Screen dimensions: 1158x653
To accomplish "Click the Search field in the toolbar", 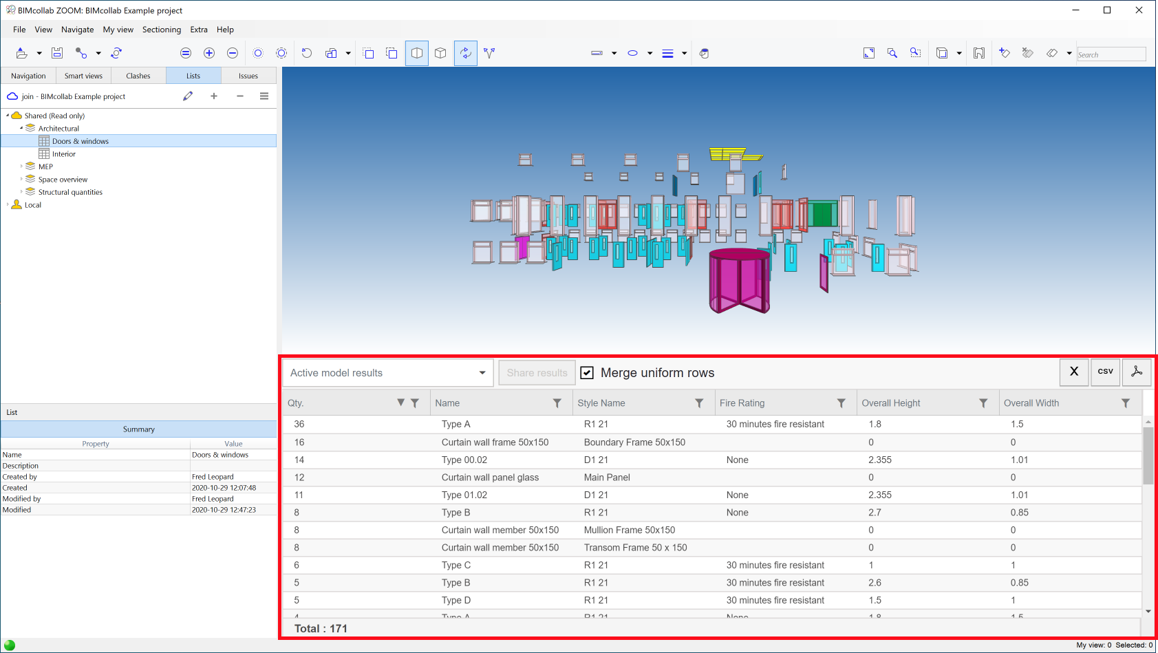I will pos(1111,54).
